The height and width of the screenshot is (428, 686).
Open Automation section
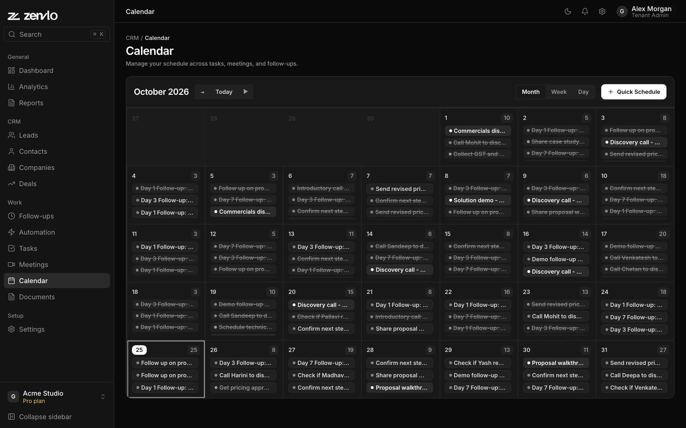point(57,232)
